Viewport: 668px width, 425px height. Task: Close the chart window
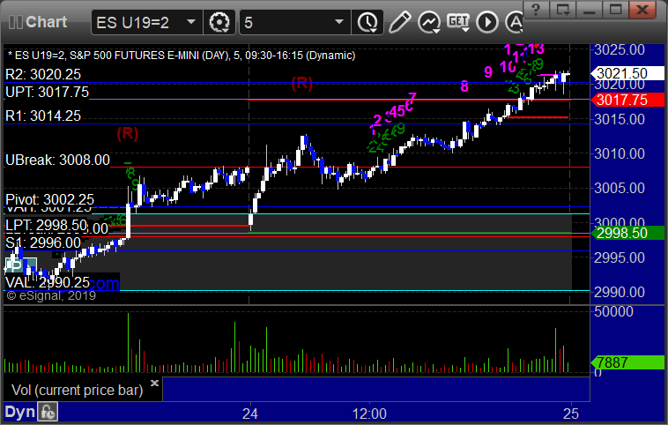(x=642, y=10)
